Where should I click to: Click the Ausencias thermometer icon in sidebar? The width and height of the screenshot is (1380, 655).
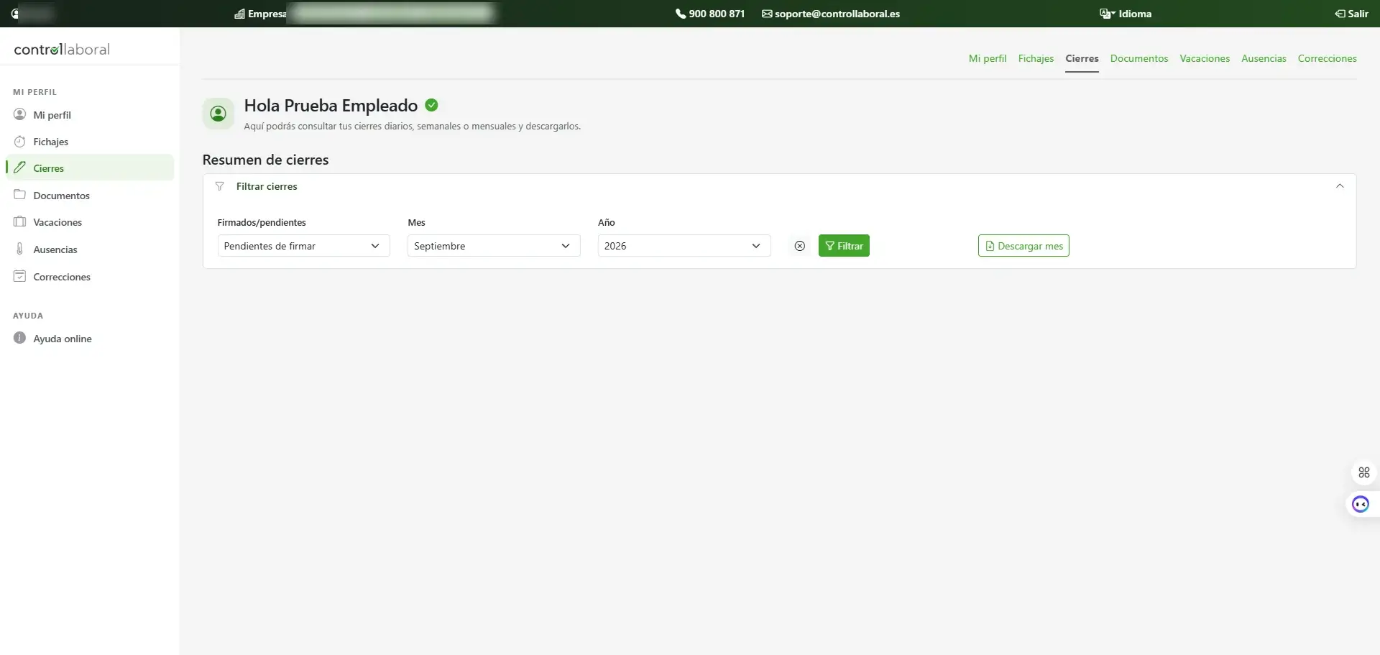point(19,249)
